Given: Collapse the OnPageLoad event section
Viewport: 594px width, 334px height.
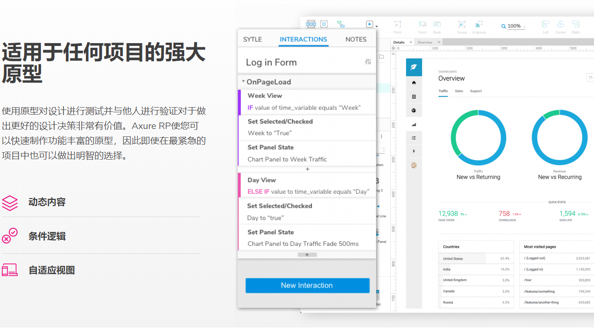Looking at the screenshot, I should click(x=243, y=82).
